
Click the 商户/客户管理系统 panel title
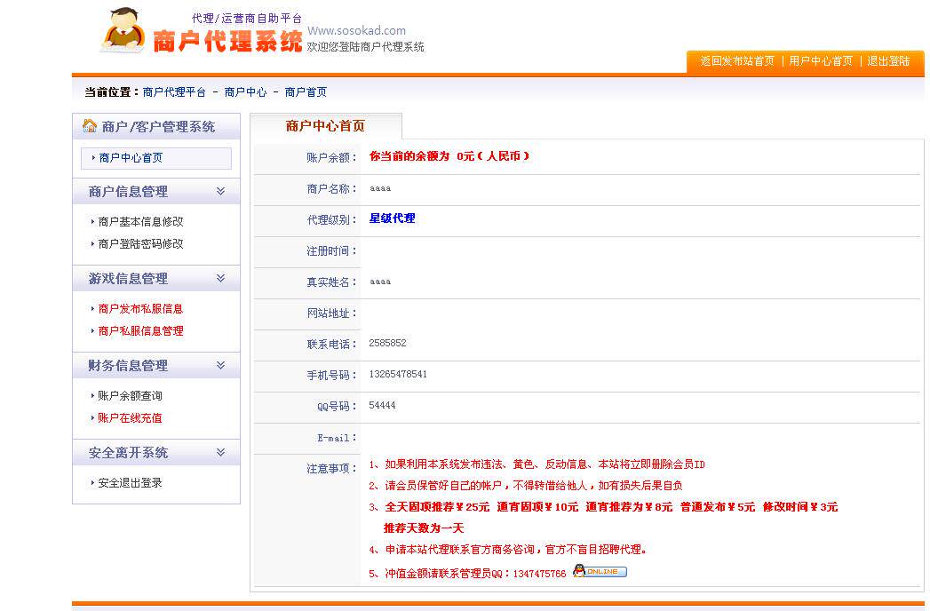pos(158,126)
